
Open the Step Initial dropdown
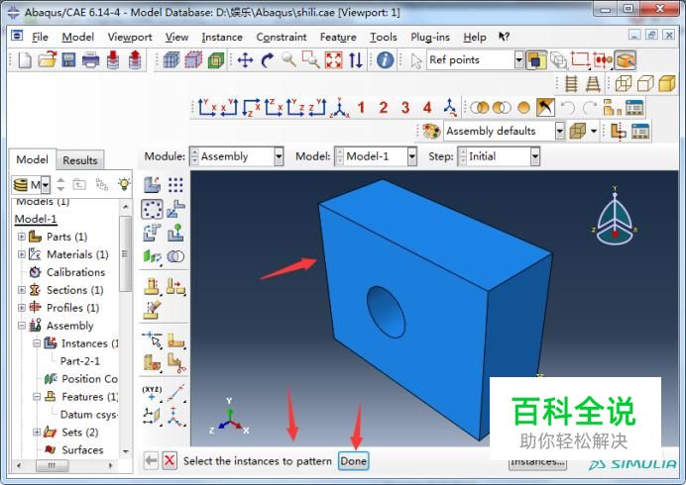[535, 156]
